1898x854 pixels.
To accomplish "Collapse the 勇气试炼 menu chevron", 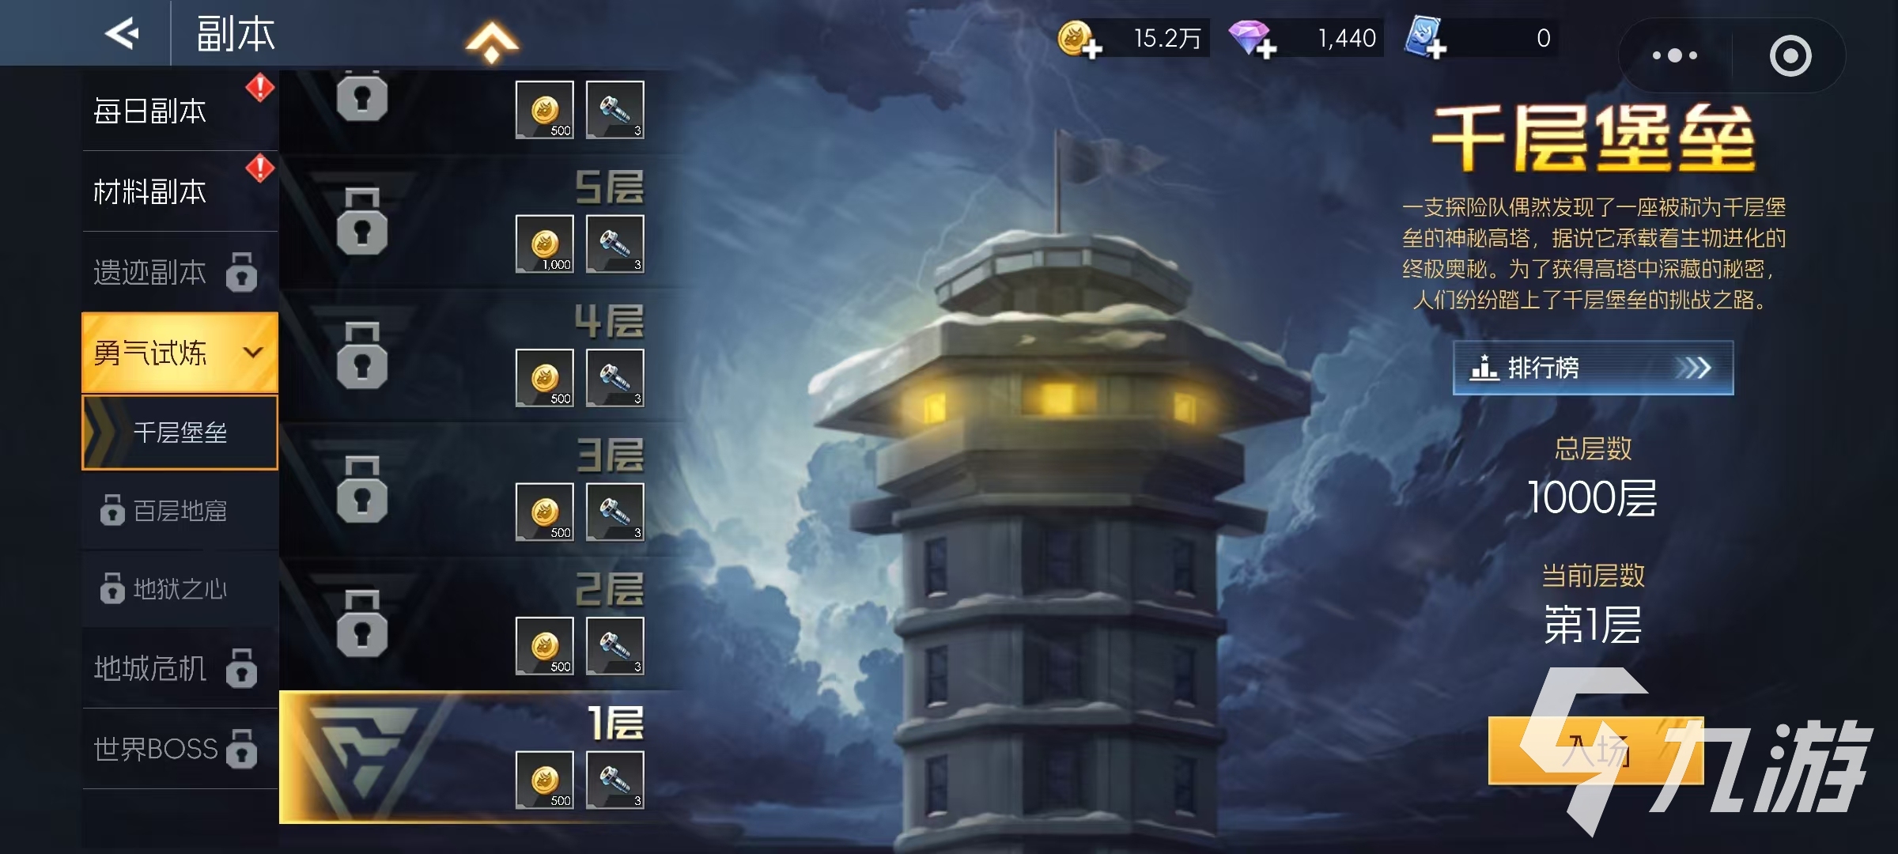I will click(x=253, y=353).
